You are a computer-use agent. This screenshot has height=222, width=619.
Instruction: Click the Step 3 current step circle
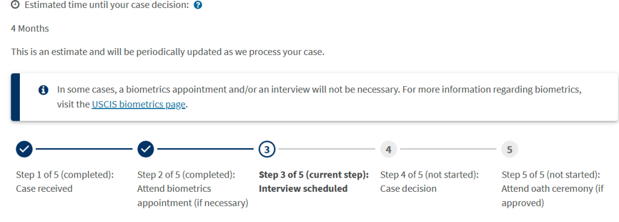[x=267, y=149]
